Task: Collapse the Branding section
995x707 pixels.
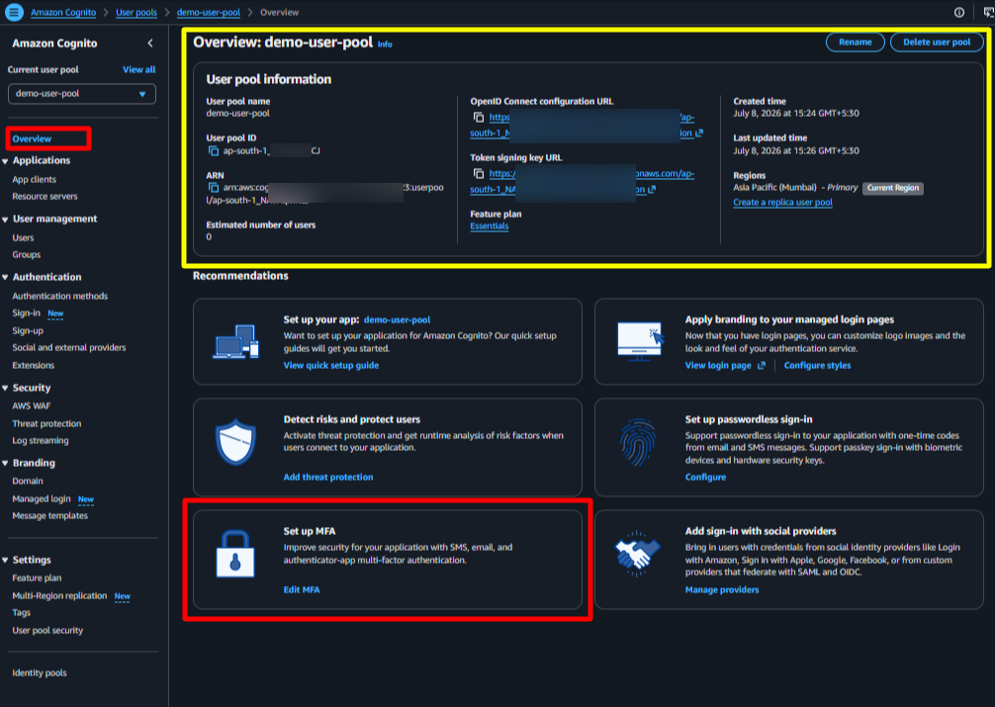Action: 5,464
